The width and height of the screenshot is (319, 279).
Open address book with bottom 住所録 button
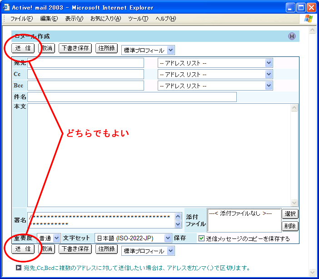pos(107,249)
